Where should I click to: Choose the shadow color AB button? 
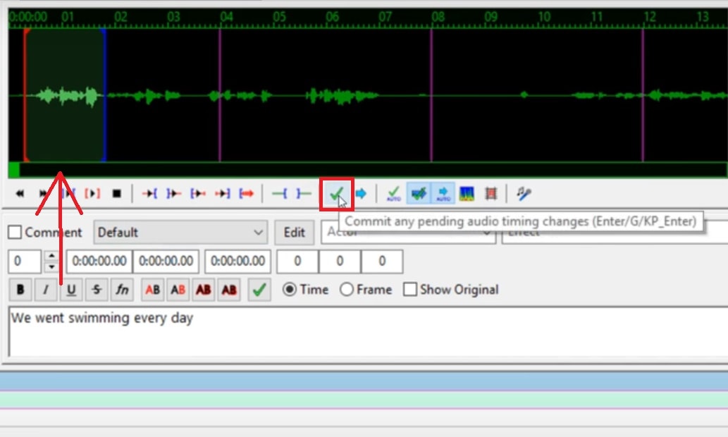(x=229, y=290)
